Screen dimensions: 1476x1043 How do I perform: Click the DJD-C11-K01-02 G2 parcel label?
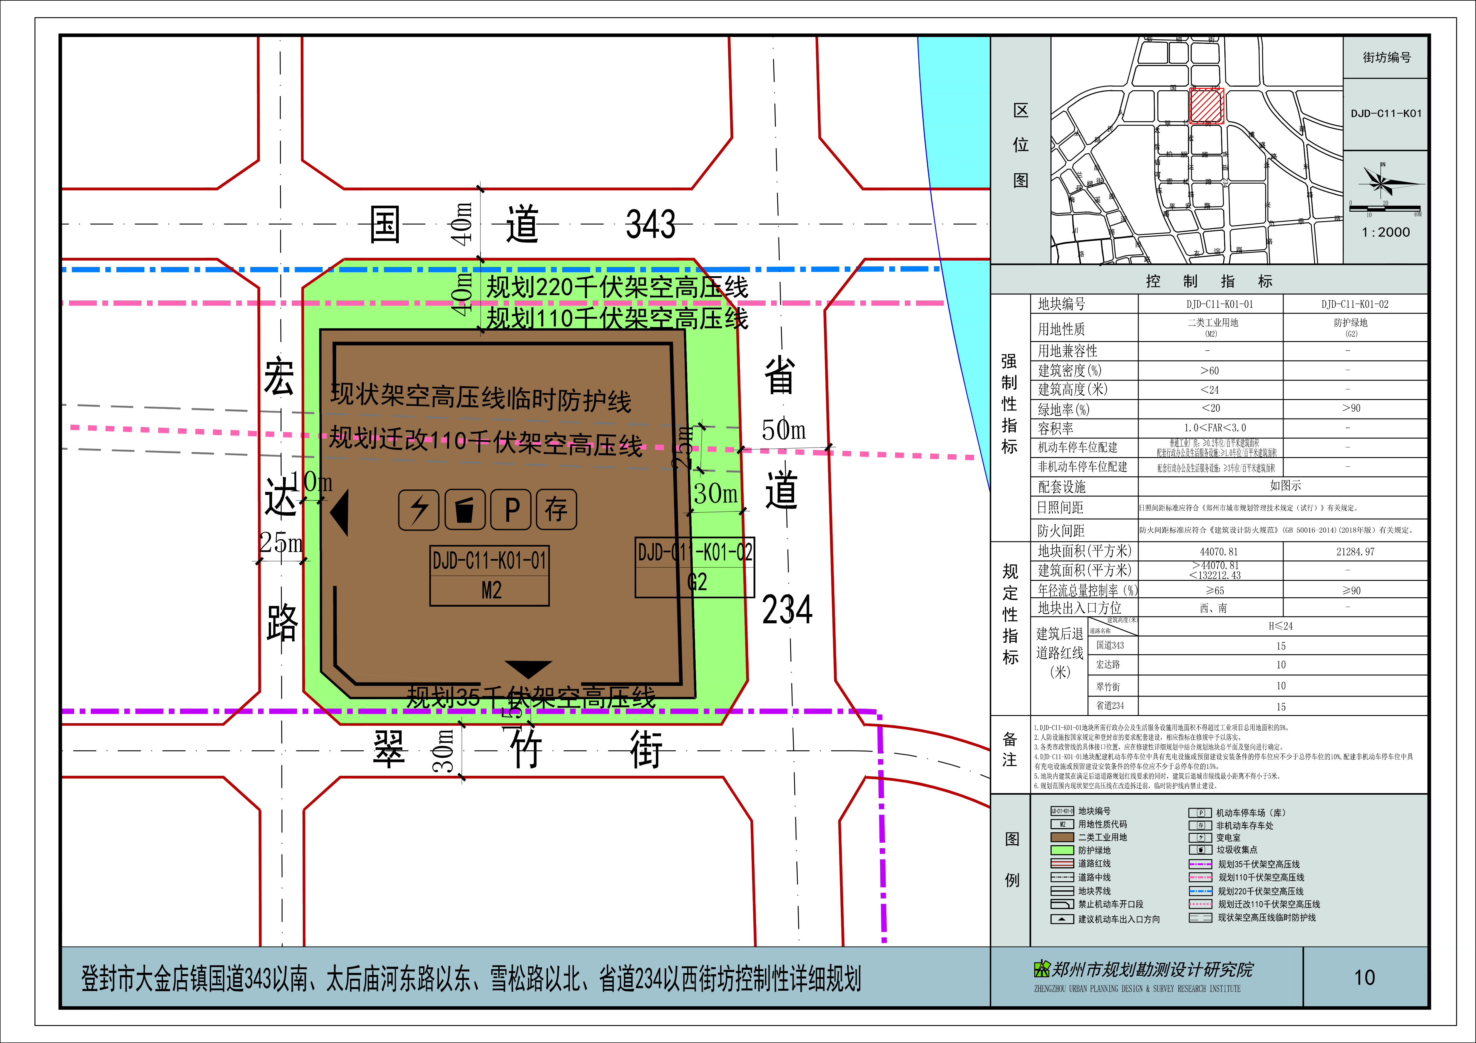pyautogui.click(x=694, y=568)
